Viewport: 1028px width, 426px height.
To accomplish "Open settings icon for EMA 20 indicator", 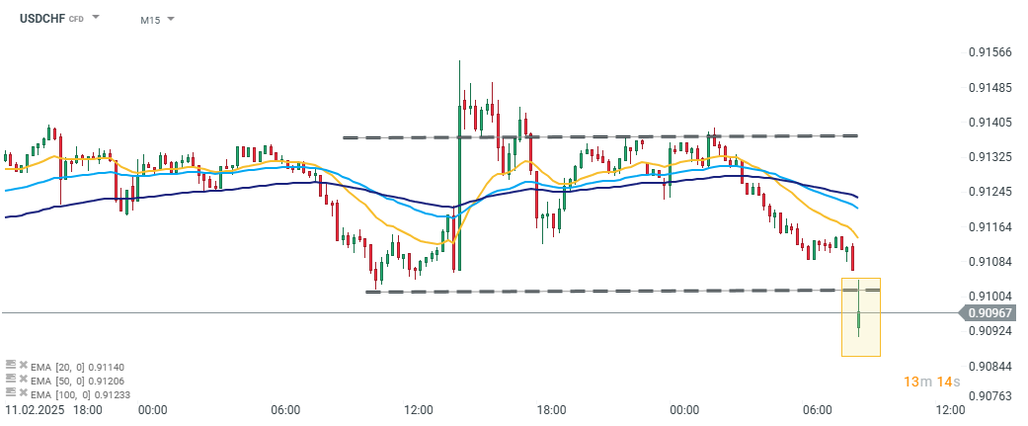I will tap(10, 367).
